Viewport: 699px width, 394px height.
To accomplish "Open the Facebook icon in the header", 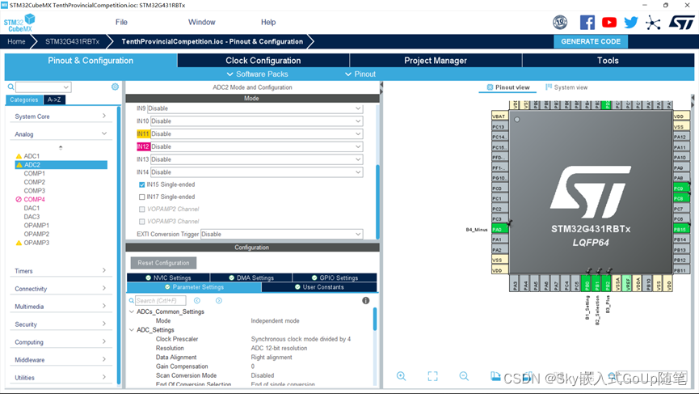I will 587,23.
